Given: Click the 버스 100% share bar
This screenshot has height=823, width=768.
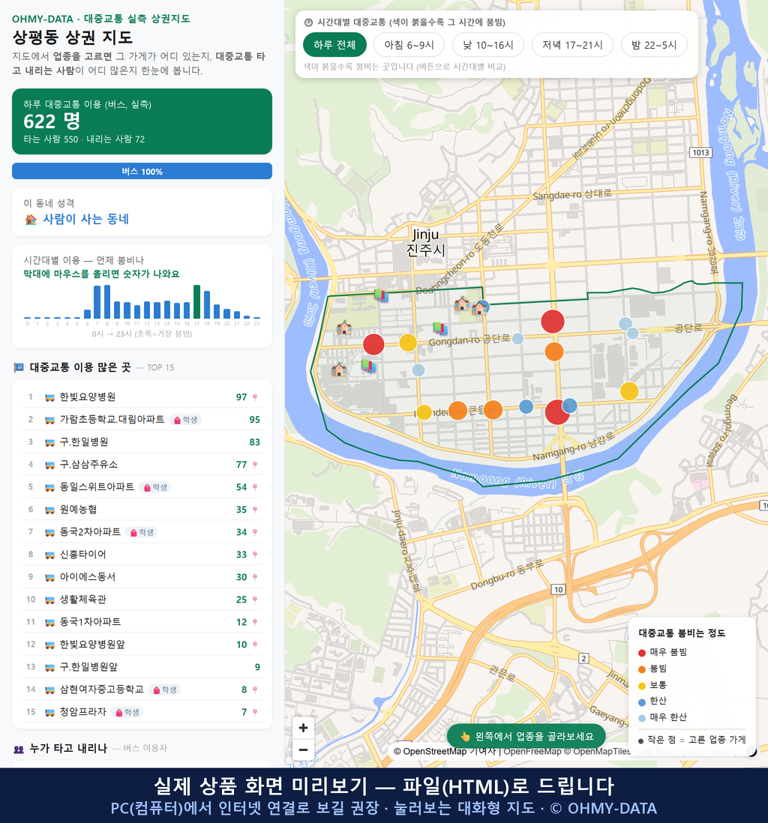Looking at the screenshot, I should (142, 171).
